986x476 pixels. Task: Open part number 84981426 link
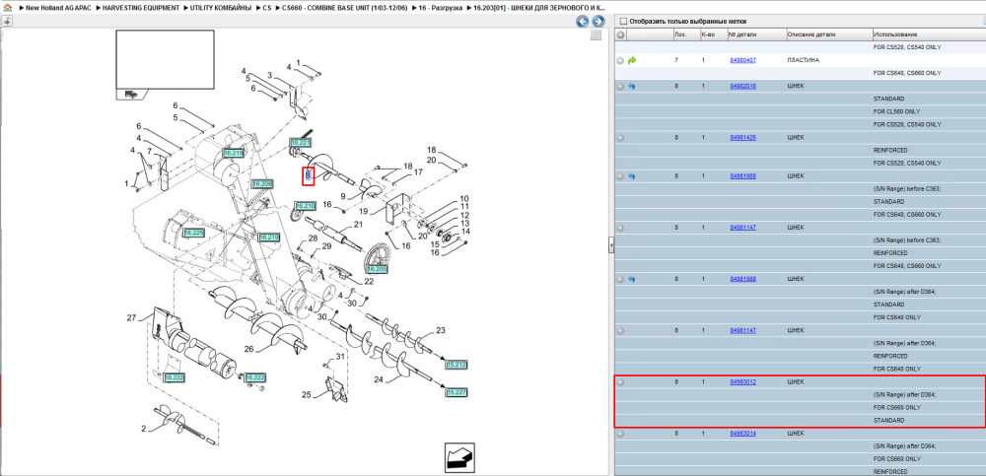742,138
